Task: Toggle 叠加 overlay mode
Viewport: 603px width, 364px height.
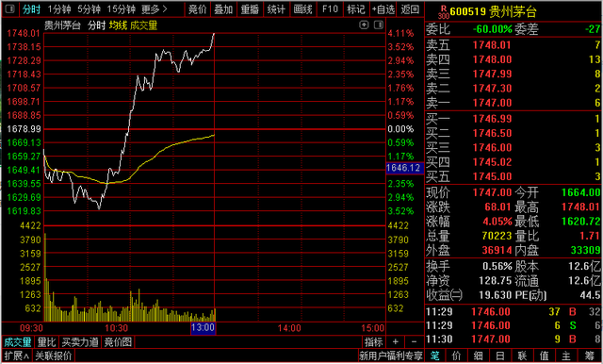Action: point(223,9)
